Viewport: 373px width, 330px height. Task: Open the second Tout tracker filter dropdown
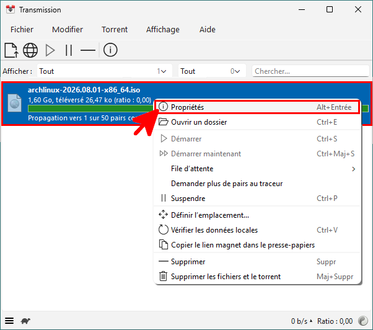coord(212,71)
